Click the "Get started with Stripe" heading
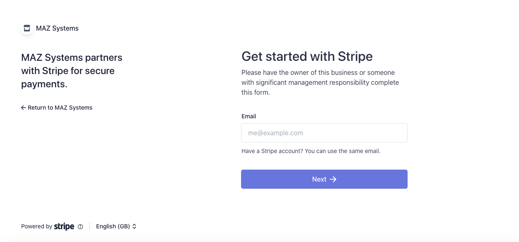 (307, 56)
